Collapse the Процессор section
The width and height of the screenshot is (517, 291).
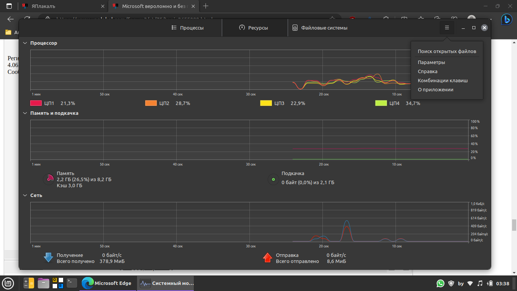pyautogui.click(x=25, y=43)
